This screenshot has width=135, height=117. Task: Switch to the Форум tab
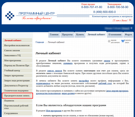point(128,35)
